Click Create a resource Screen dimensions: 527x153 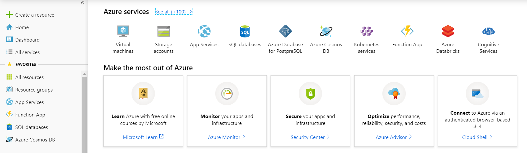34,15
